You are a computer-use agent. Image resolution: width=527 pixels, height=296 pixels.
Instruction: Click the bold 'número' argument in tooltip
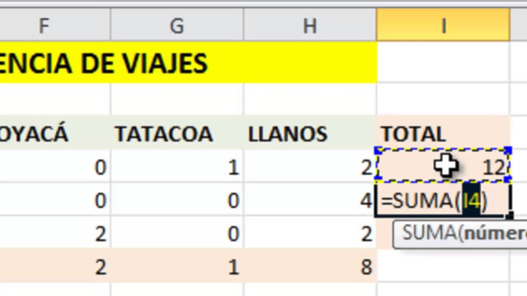click(494, 234)
